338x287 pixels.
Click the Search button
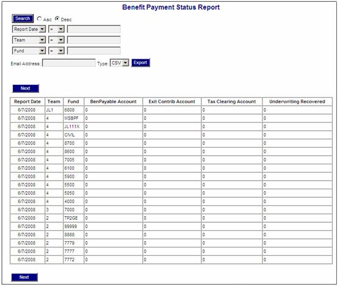(23, 18)
